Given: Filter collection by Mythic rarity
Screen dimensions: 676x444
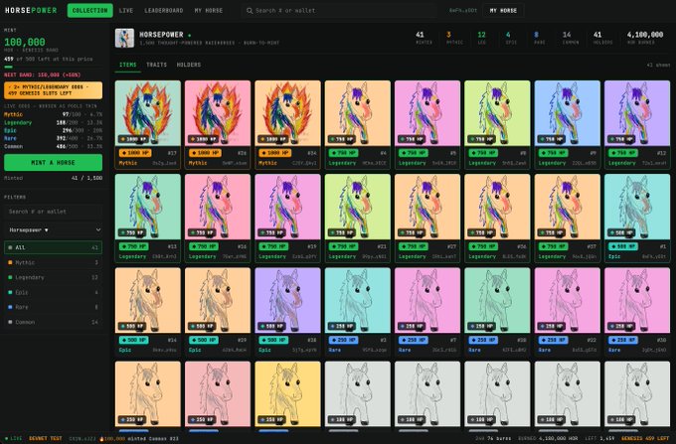Looking at the screenshot, I should [x=53, y=262].
